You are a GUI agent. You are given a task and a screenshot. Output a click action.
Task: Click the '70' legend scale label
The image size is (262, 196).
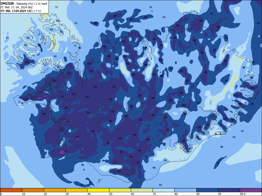(x=154, y=194)
